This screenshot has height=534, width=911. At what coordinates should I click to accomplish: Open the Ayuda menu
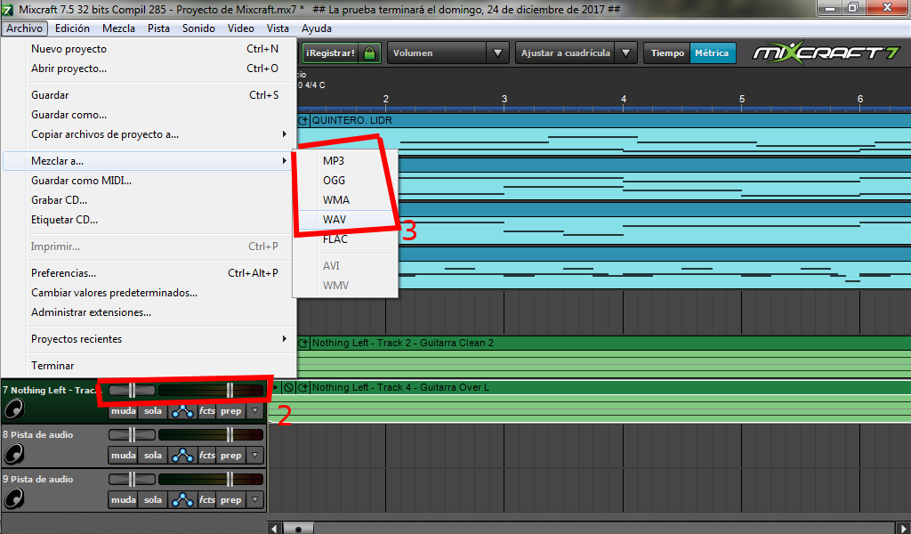pyautogui.click(x=317, y=28)
